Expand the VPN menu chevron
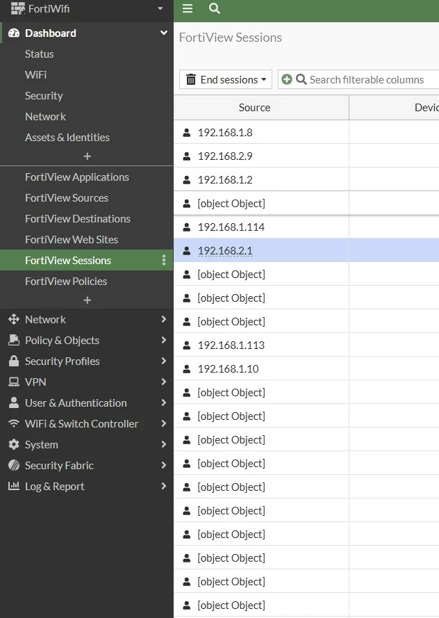The width and height of the screenshot is (439, 618). click(x=164, y=382)
